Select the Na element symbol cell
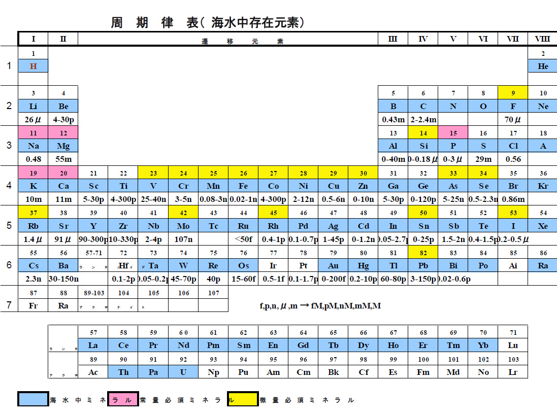The height and width of the screenshot is (416, 557). 33,146
